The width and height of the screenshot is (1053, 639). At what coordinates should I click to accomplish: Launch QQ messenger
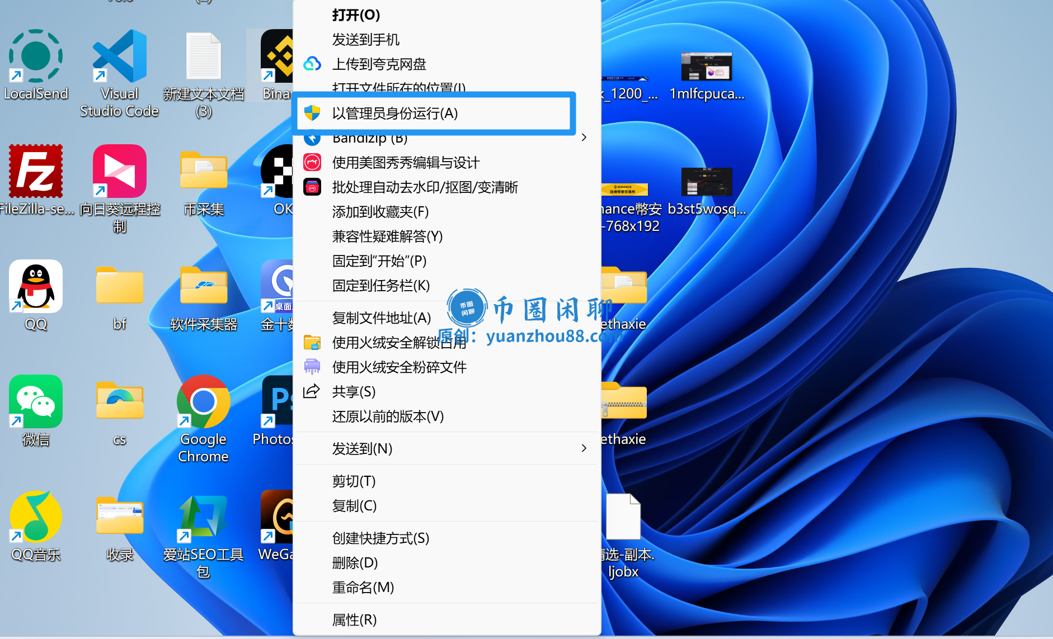tap(35, 287)
